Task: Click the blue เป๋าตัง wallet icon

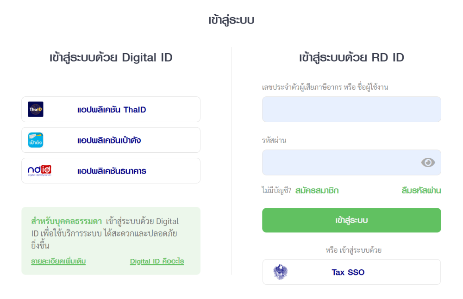Action: tap(36, 140)
